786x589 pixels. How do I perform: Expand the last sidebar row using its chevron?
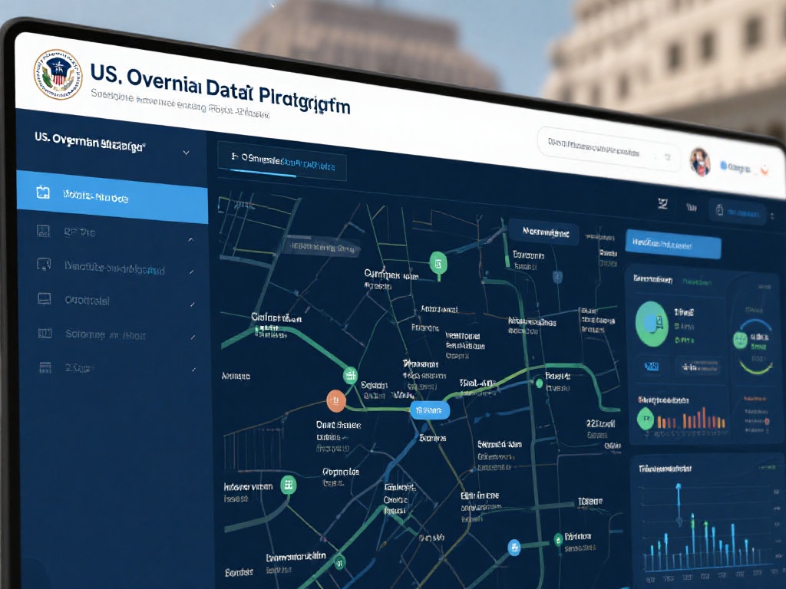(193, 370)
